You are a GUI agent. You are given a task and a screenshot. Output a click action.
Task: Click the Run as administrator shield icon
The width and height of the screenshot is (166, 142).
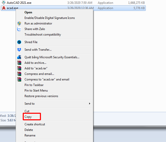tap(19, 23)
